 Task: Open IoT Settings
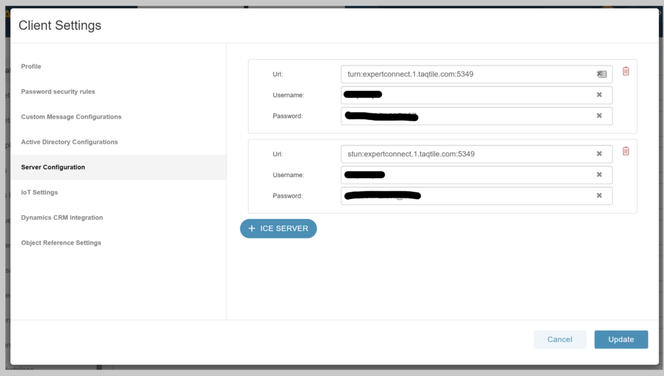(41, 192)
